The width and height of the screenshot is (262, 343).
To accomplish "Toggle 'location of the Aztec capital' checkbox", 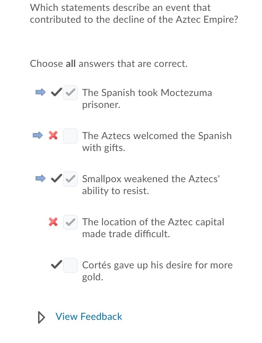I will click(x=70, y=222).
